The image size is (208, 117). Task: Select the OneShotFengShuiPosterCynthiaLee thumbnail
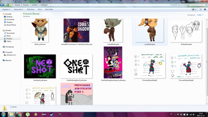113,62
